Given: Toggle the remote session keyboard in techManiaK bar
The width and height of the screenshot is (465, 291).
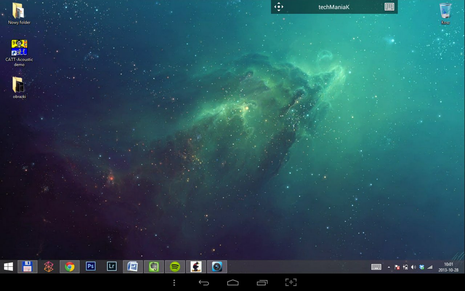Looking at the screenshot, I should coord(389,7).
